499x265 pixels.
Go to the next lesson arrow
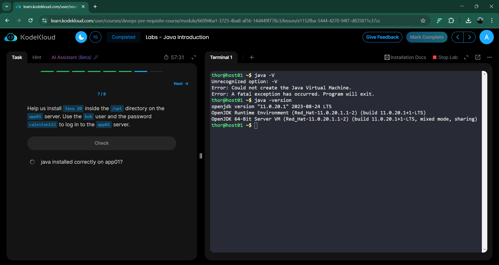coord(469,37)
